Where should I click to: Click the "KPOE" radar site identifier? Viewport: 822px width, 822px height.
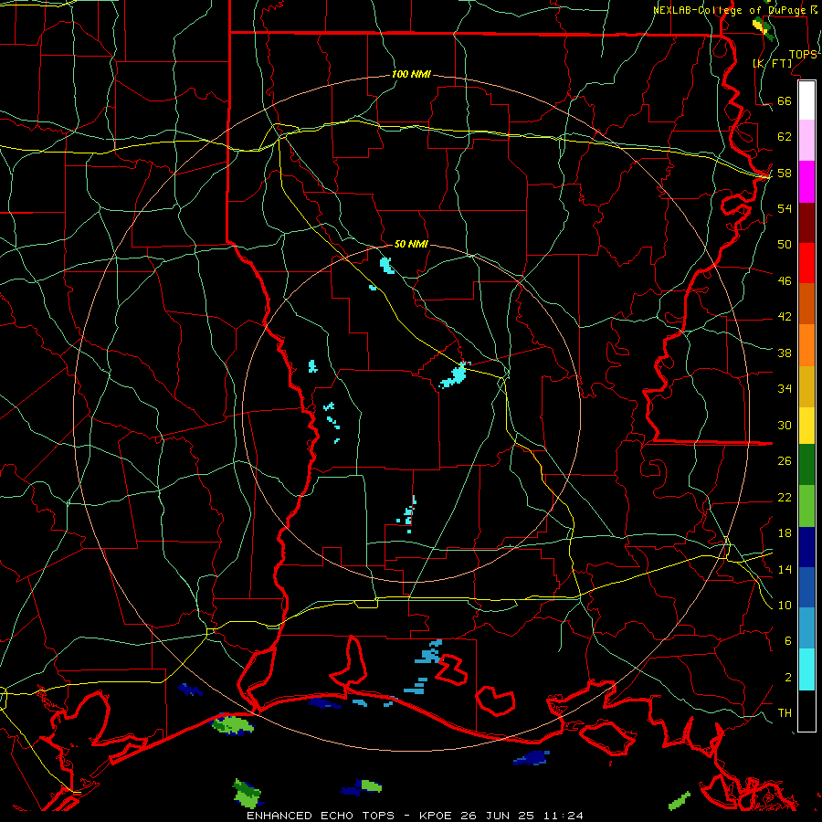coord(437,816)
